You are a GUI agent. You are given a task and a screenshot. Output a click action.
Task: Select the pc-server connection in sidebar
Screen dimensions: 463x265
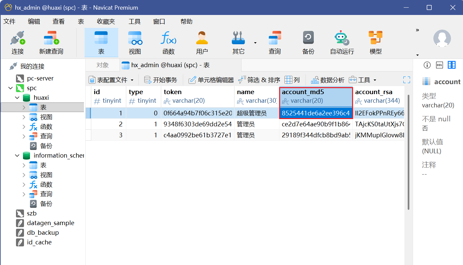point(40,78)
